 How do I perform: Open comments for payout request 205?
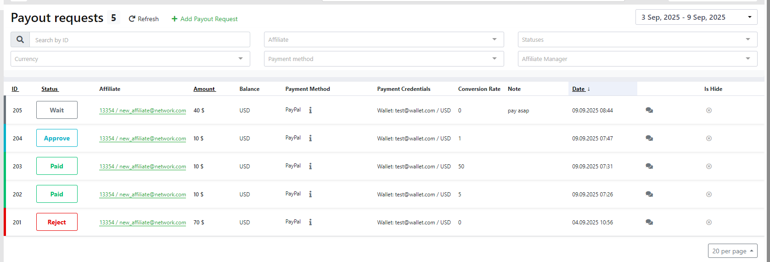coord(649,110)
